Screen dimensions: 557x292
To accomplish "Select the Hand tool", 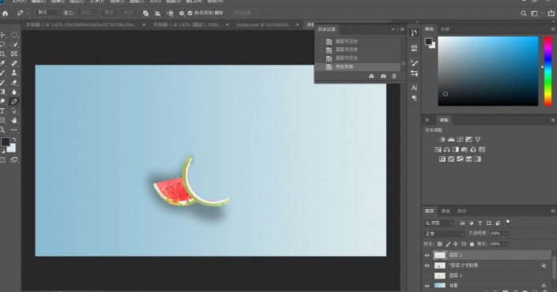I will pyautogui.click(x=14, y=121).
